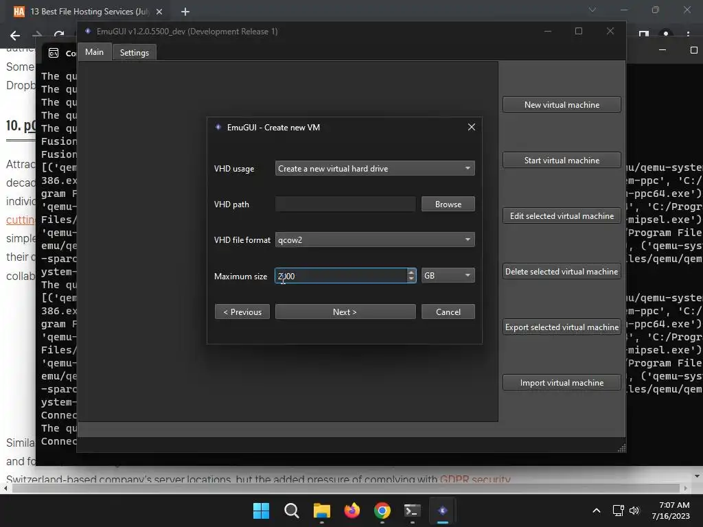This screenshot has height=527, width=703.
Task: Click the command prompt window icon
Action: pos(54,53)
